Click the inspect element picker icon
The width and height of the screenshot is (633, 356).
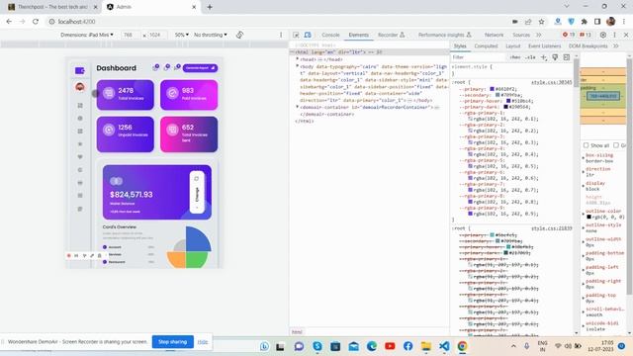coord(296,35)
